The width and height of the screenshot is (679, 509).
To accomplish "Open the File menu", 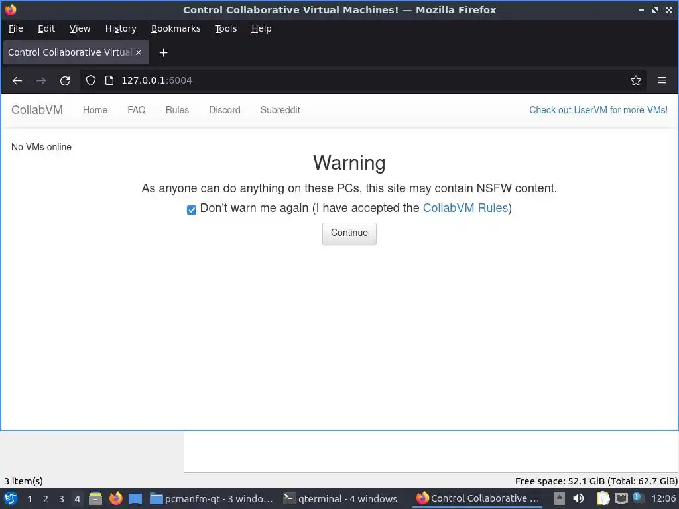I will (x=16, y=28).
